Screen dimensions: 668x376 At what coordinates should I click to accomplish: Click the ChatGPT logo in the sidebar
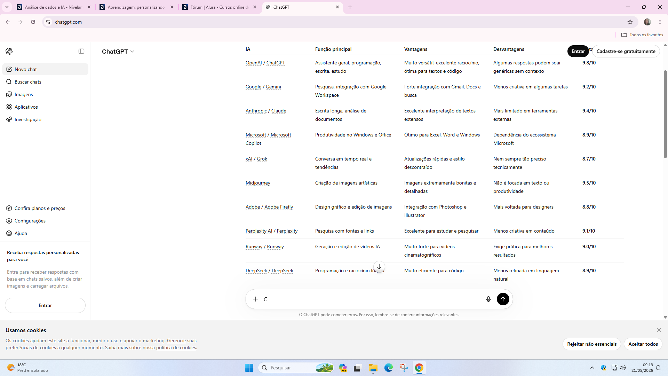9,51
